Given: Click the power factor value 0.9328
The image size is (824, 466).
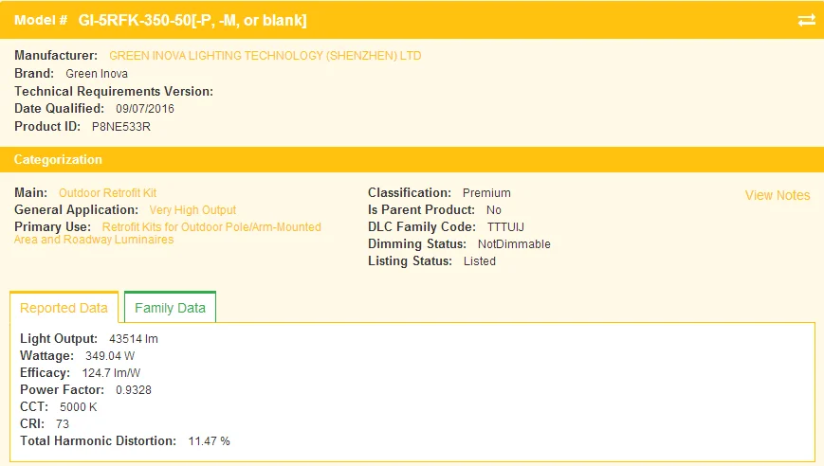Looking at the screenshot, I should click(x=134, y=390).
